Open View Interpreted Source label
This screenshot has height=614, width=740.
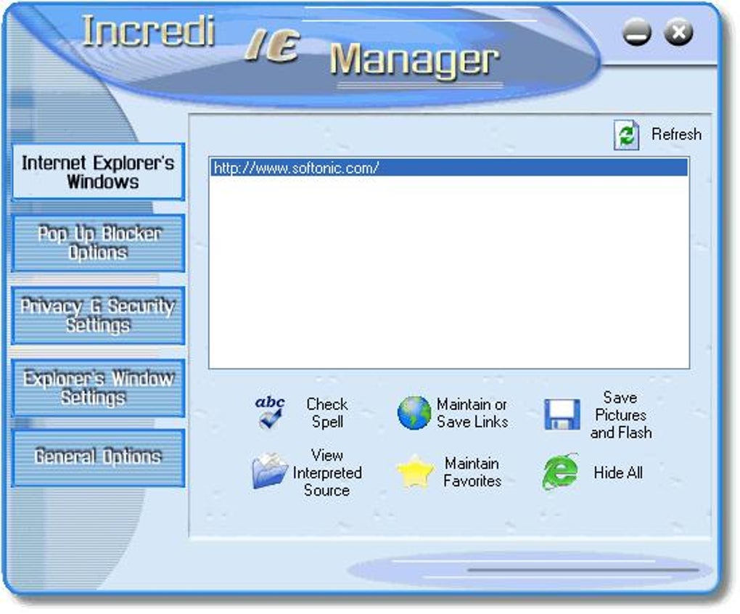[327, 472]
